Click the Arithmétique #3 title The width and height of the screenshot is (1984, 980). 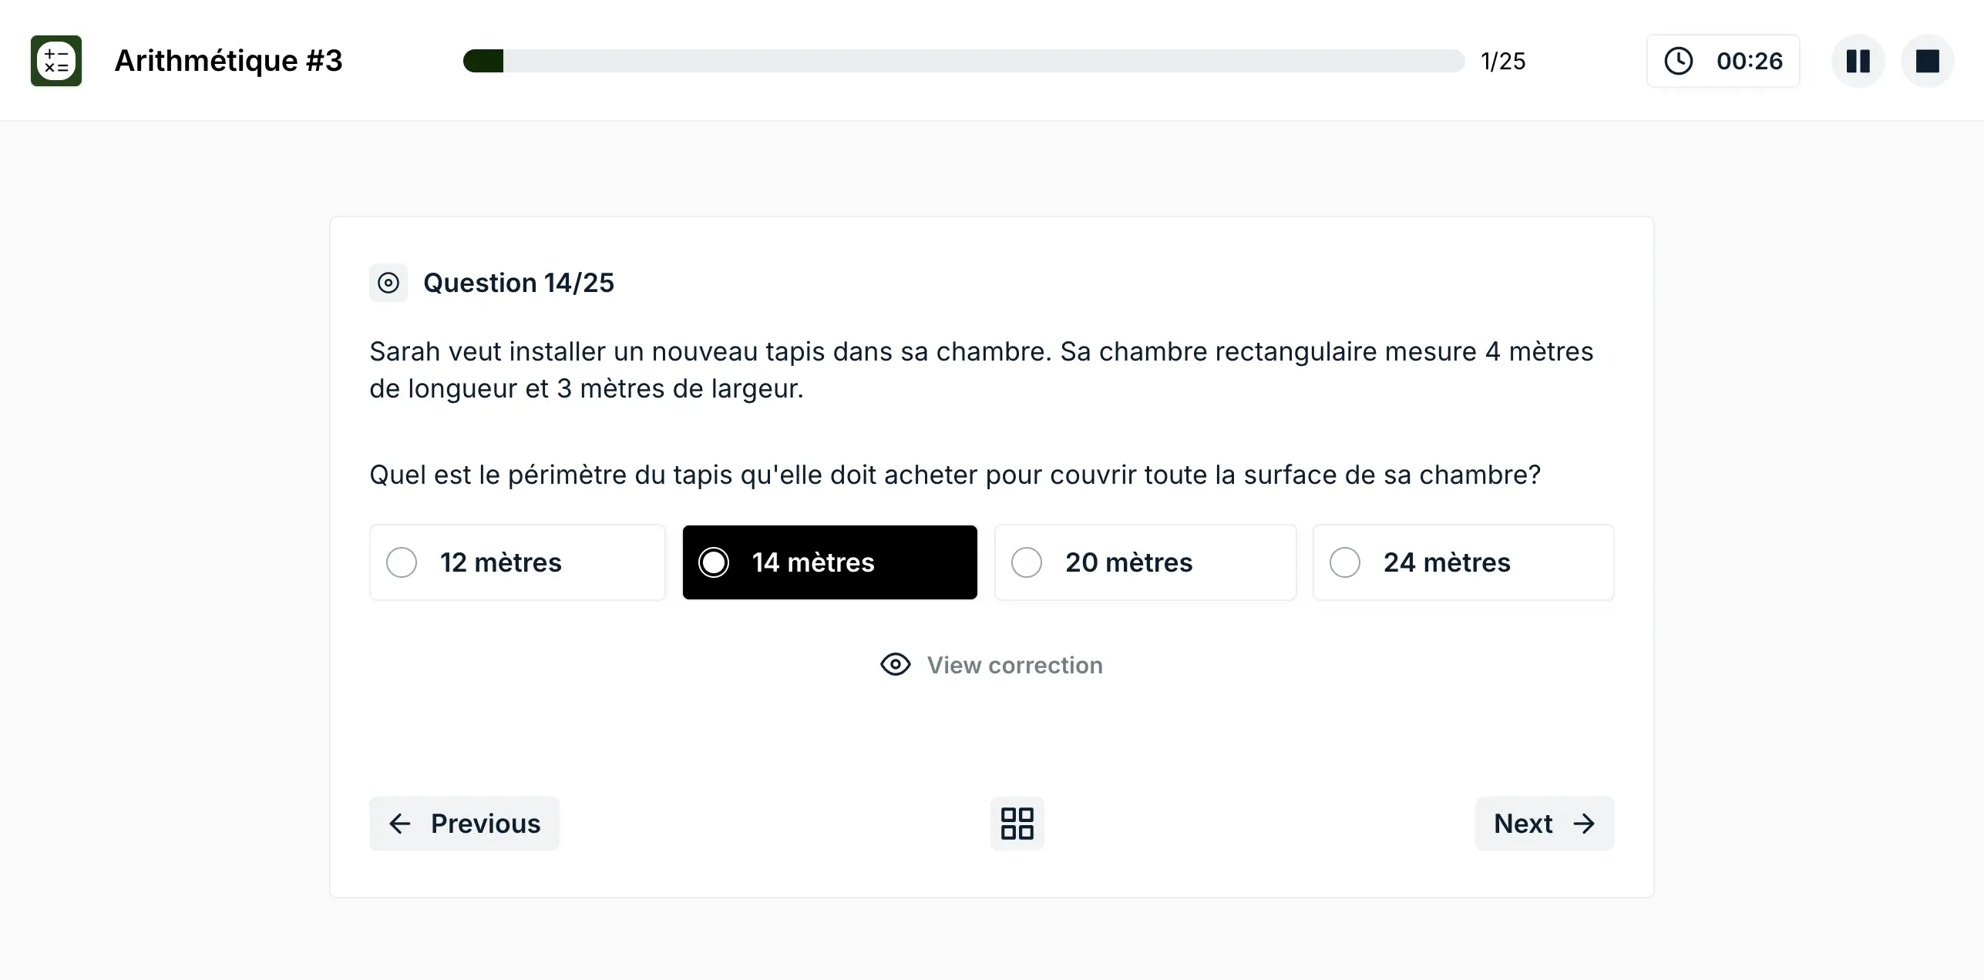coord(229,61)
